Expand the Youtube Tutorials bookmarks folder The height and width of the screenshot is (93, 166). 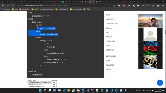point(62,9)
